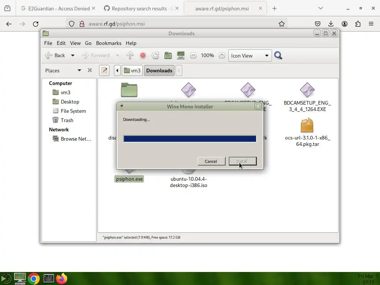Select the Downloads path button
380x285 pixels.
[159, 71]
